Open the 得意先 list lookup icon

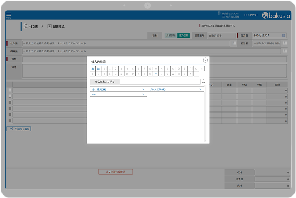[x=285, y=51]
